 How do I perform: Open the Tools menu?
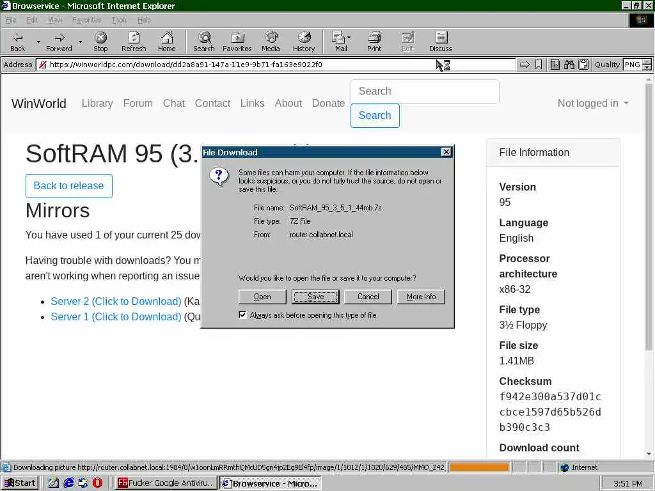(120, 20)
